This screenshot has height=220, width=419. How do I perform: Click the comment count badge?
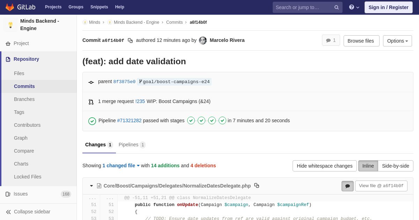click(331, 41)
